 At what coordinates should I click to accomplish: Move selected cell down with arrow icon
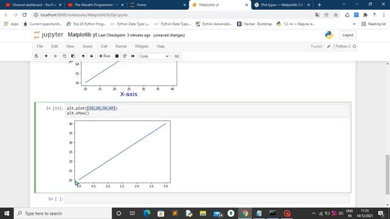tap(91, 56)
